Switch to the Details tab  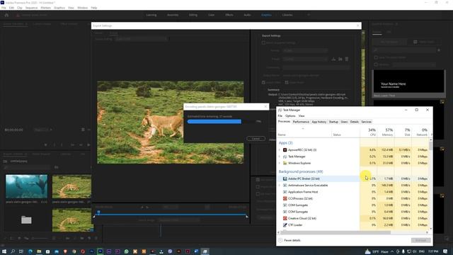[355, 122]
